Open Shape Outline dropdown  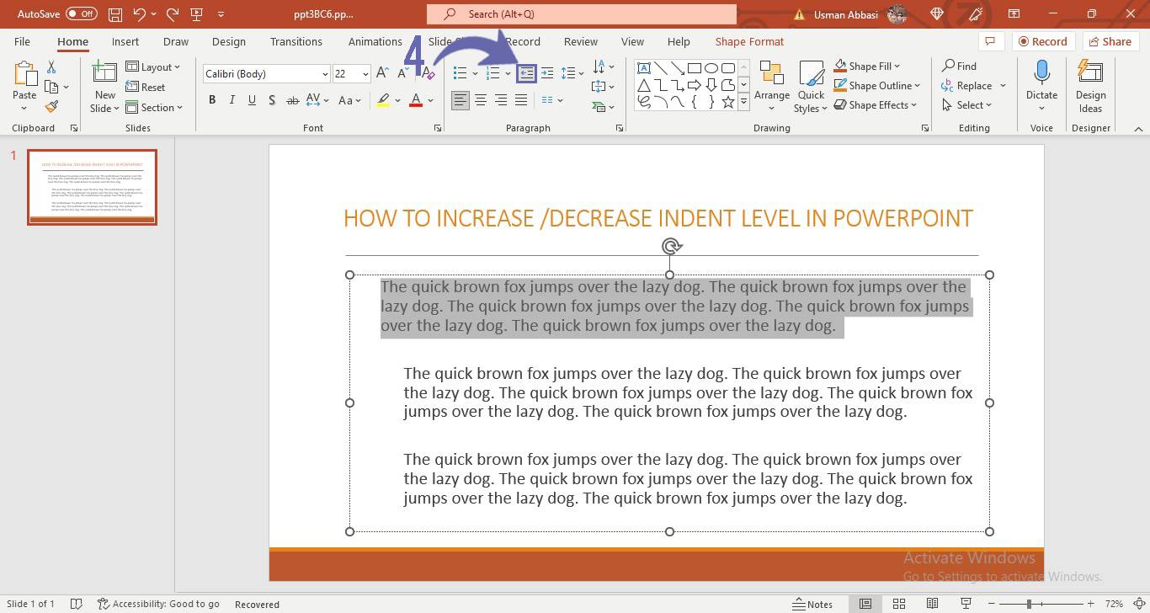point(877,85)
